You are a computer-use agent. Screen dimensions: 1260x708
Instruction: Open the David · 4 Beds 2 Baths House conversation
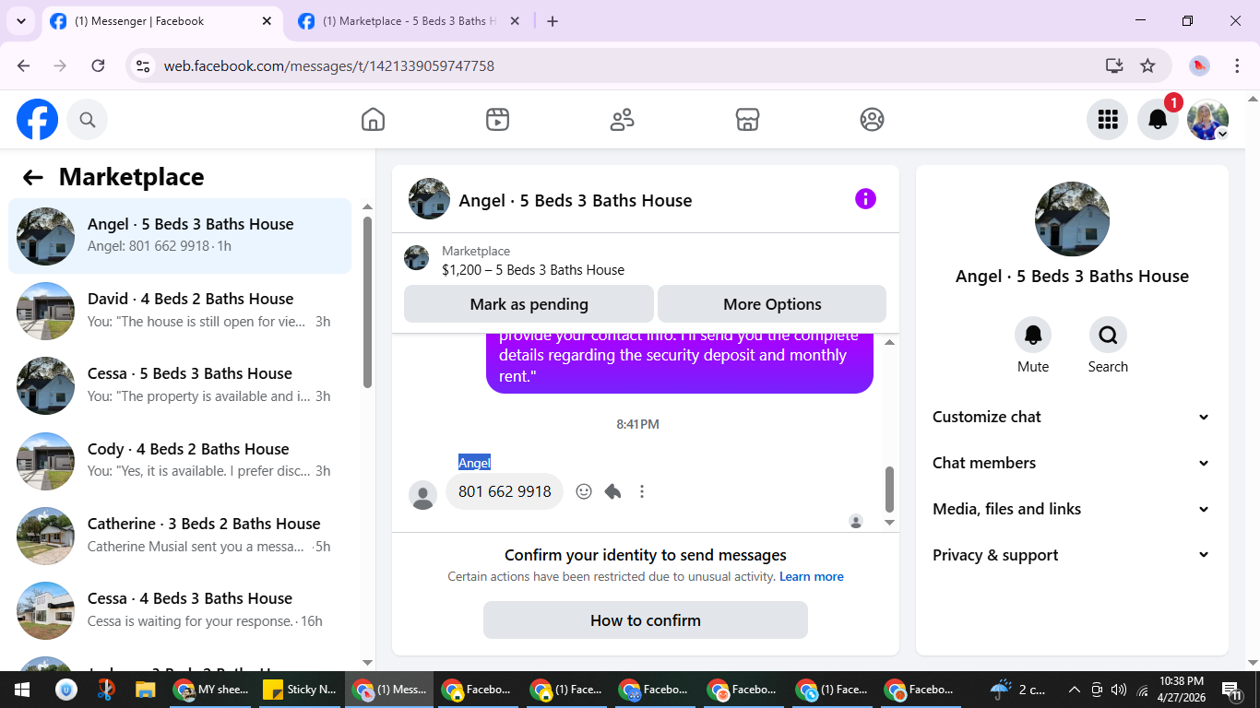tap(180, 311)
